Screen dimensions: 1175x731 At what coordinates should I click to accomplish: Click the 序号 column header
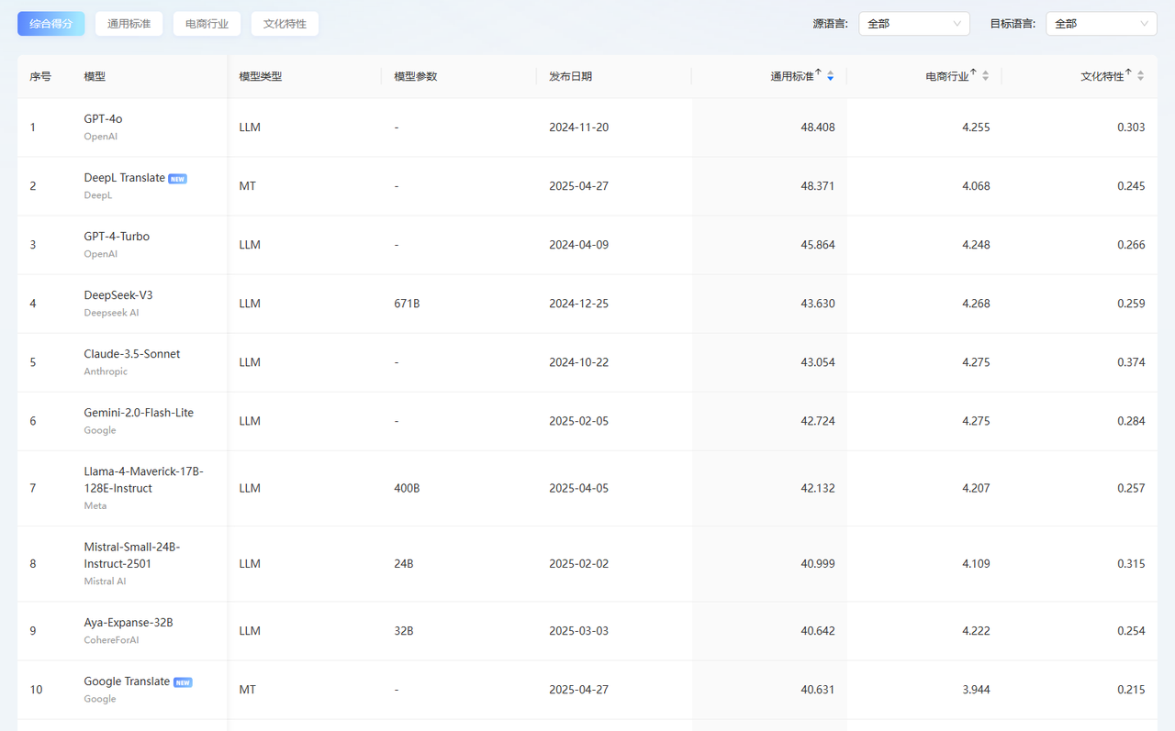tap(40, 76)
